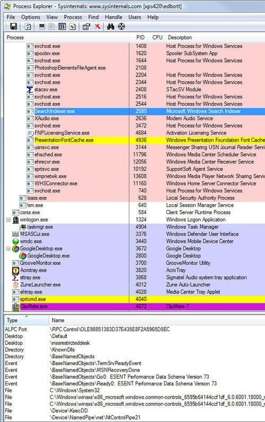Click the Refresh Now toolbar icon
265x422 pixels.
(28, 27)
